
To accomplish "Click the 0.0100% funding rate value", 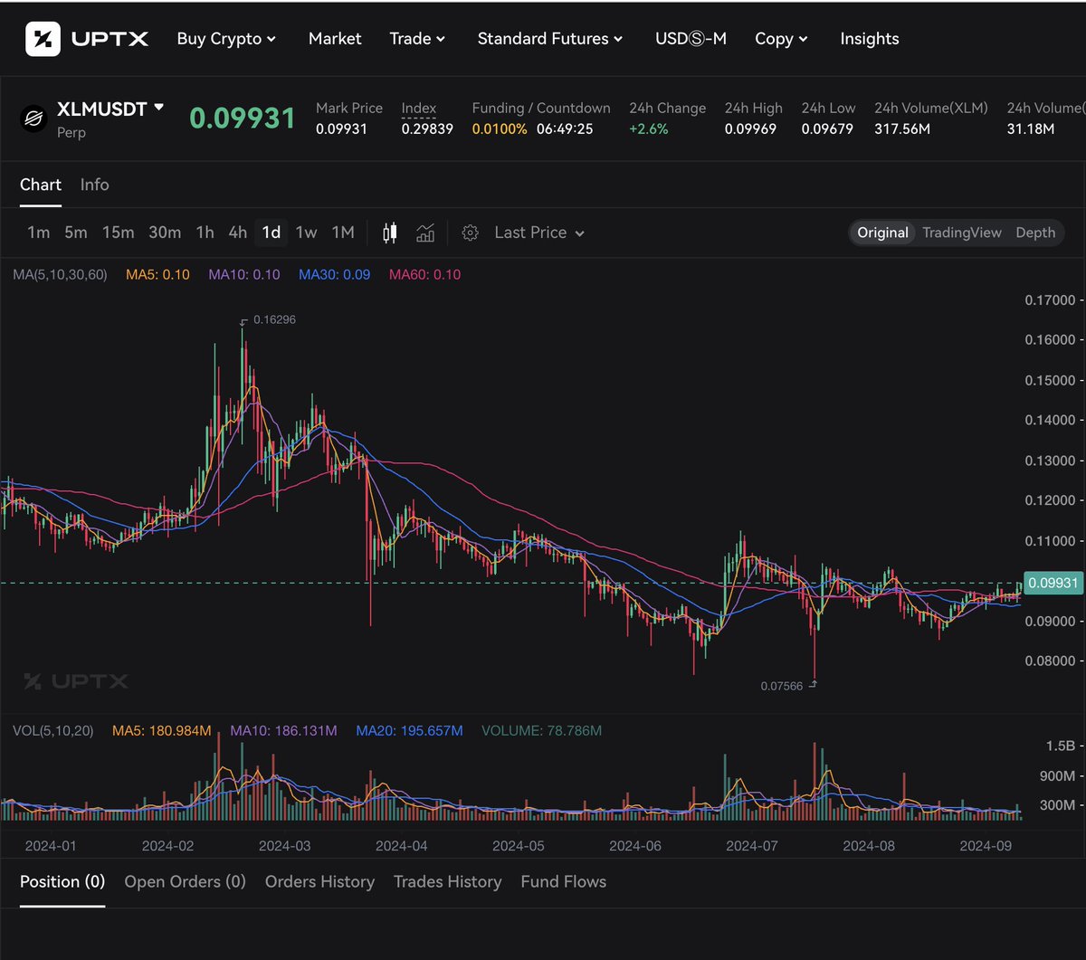I will (x=500, y=129).
